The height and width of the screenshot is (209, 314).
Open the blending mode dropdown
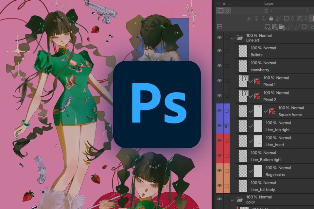[x=266, y=10]
